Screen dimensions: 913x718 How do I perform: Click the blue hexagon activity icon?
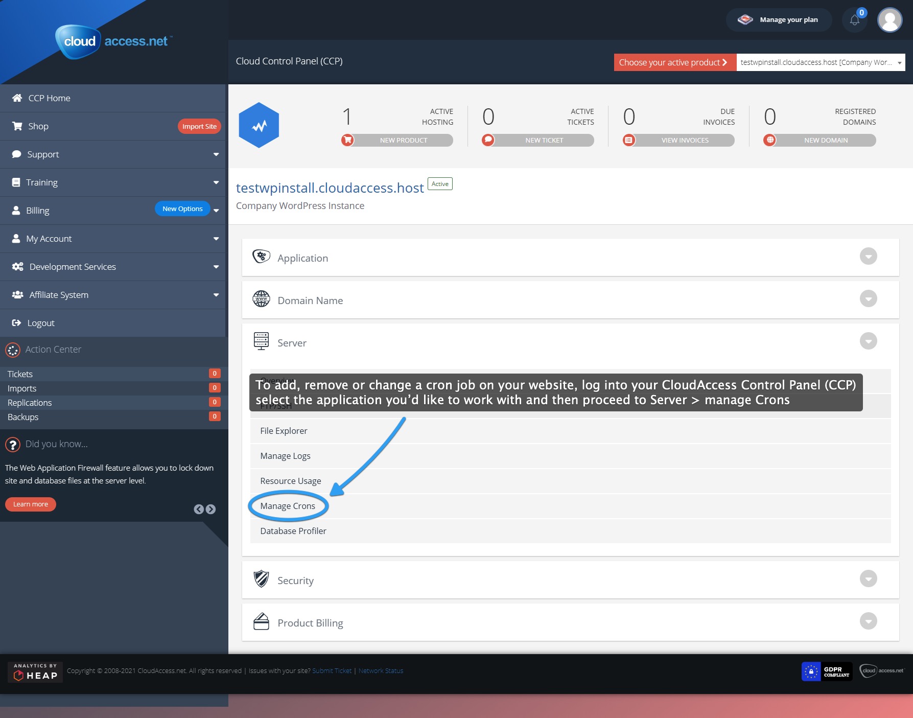pos(259,125)
